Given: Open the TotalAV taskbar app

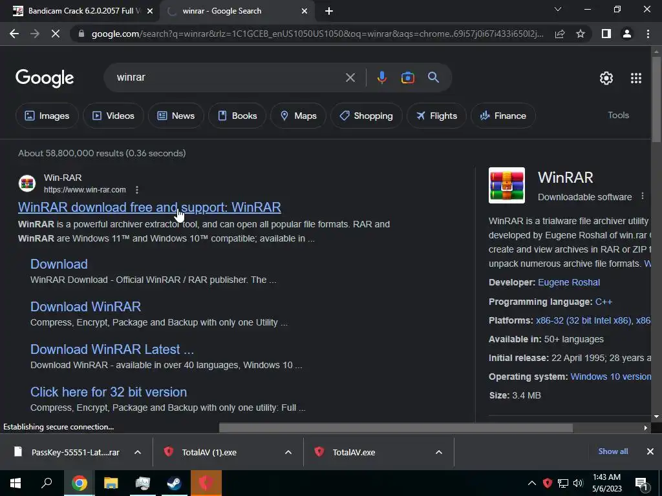Looking at the screenshot, I should [206, 483].
